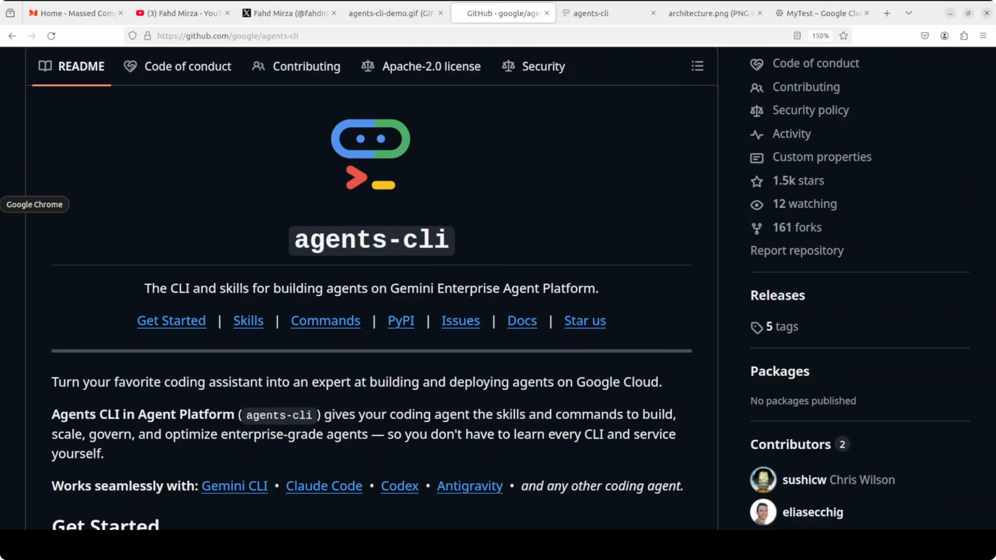Expand the list all tabs chevron
The height and width of the screenshot is (560, 996).
[909, 13]
